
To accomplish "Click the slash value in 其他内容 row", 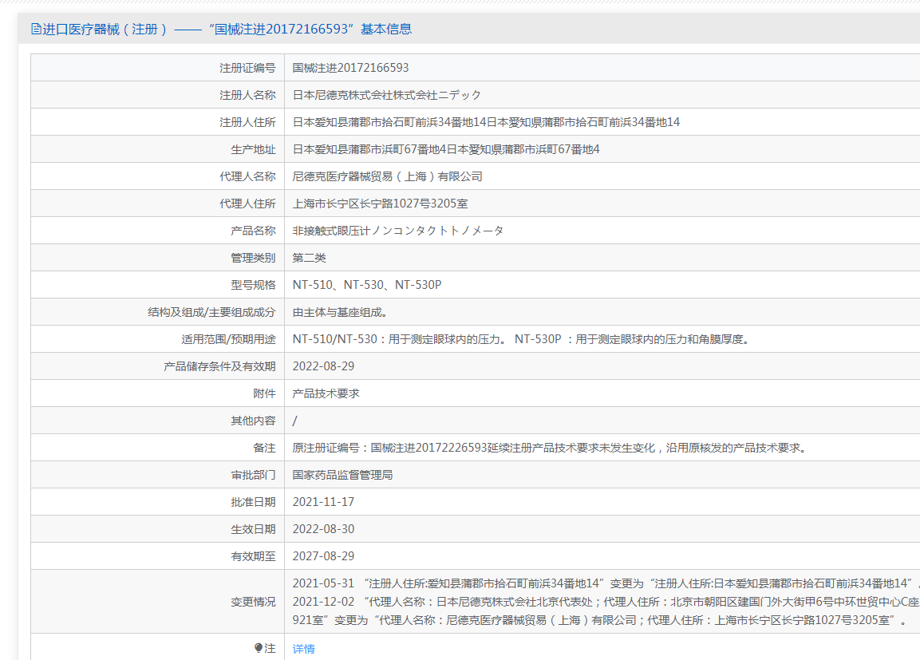I will pos(294,421).
